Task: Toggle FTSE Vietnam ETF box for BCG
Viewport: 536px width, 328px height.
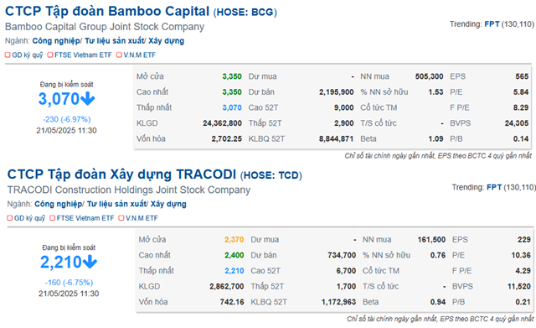Action: (x=50, y=55)
